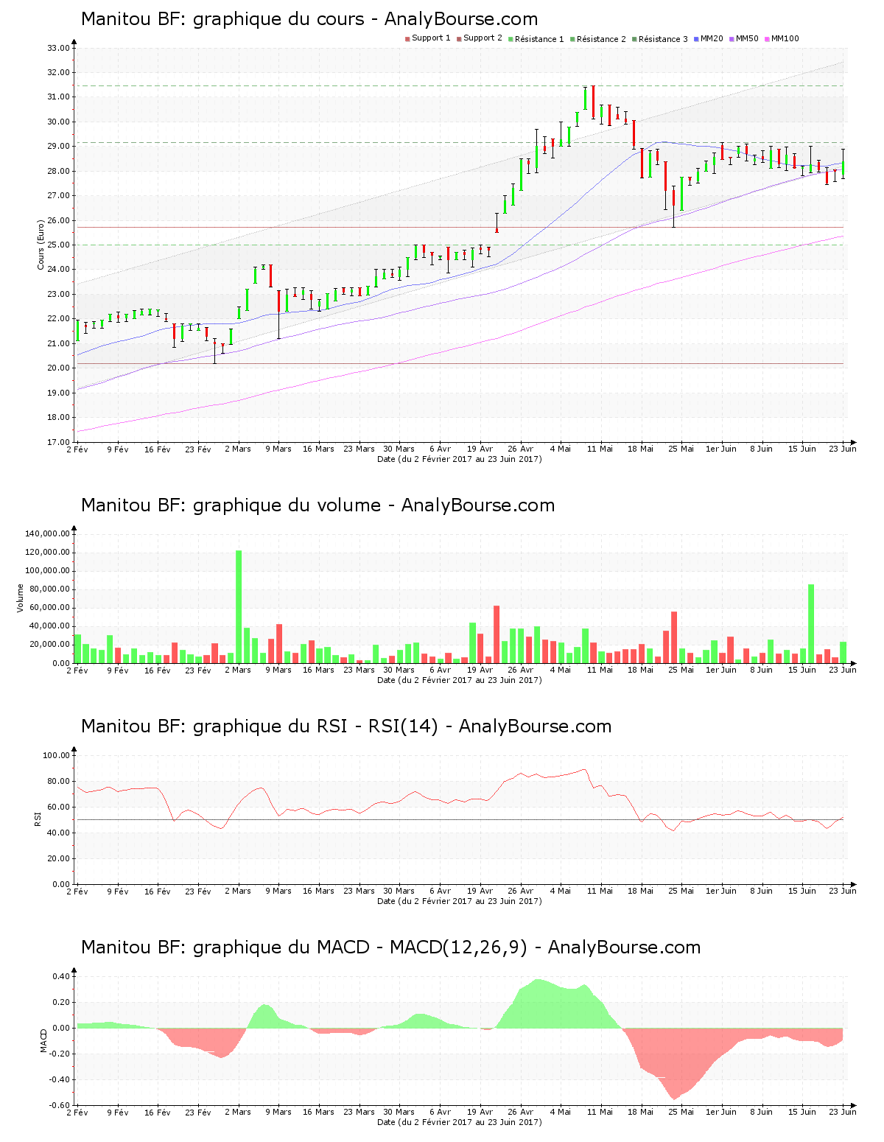The image size is (884, 1142).
Task: Click the 33.00 value on the price axis
Action: pyautogui.click(x=58, y=48)
